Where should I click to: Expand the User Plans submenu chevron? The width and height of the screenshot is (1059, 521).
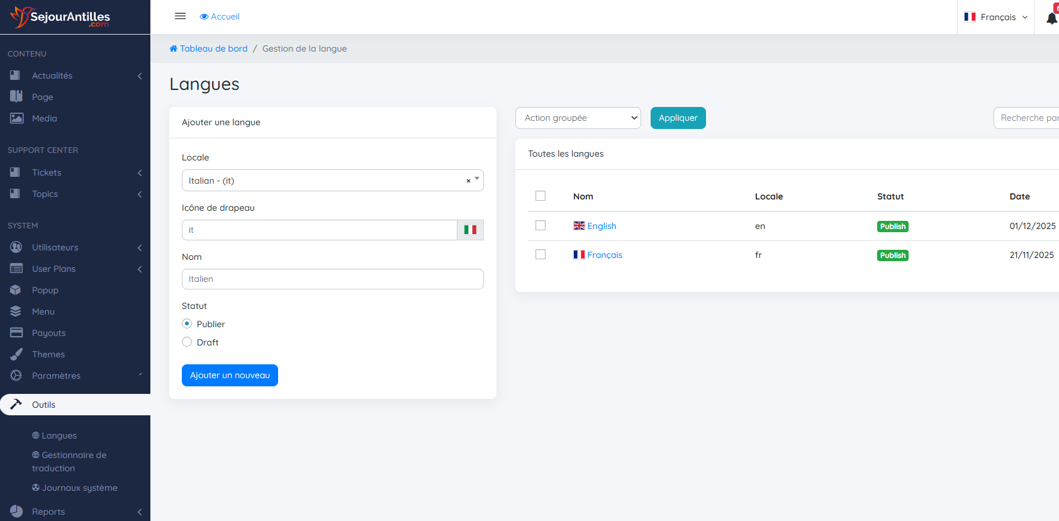[140, 269]
